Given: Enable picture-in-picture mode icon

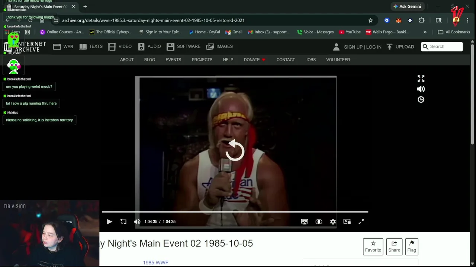Looking at the screenshot, I should pos(347,222).
